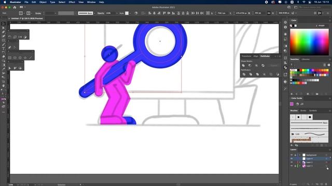
Task: Select the Star tool in floating panel
Action: (x=25, y=57)
